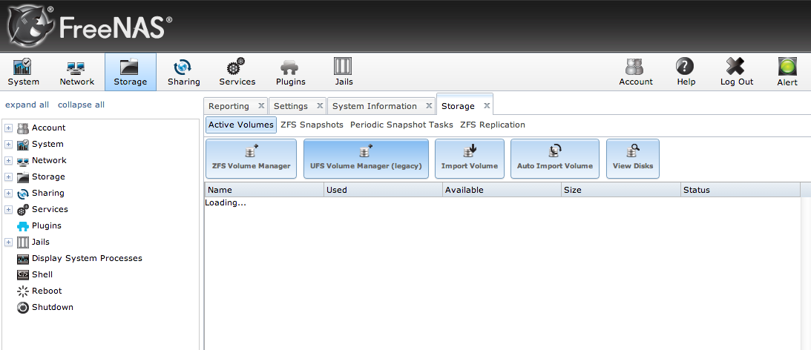This screenshot has width=811, height=350.
Task: Expand the Jails tree node
Action: (x=8, y=242)
